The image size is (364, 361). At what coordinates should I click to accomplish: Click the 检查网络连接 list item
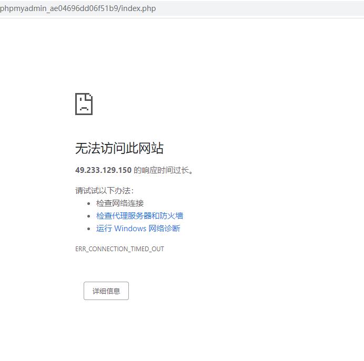click(120, 203)
